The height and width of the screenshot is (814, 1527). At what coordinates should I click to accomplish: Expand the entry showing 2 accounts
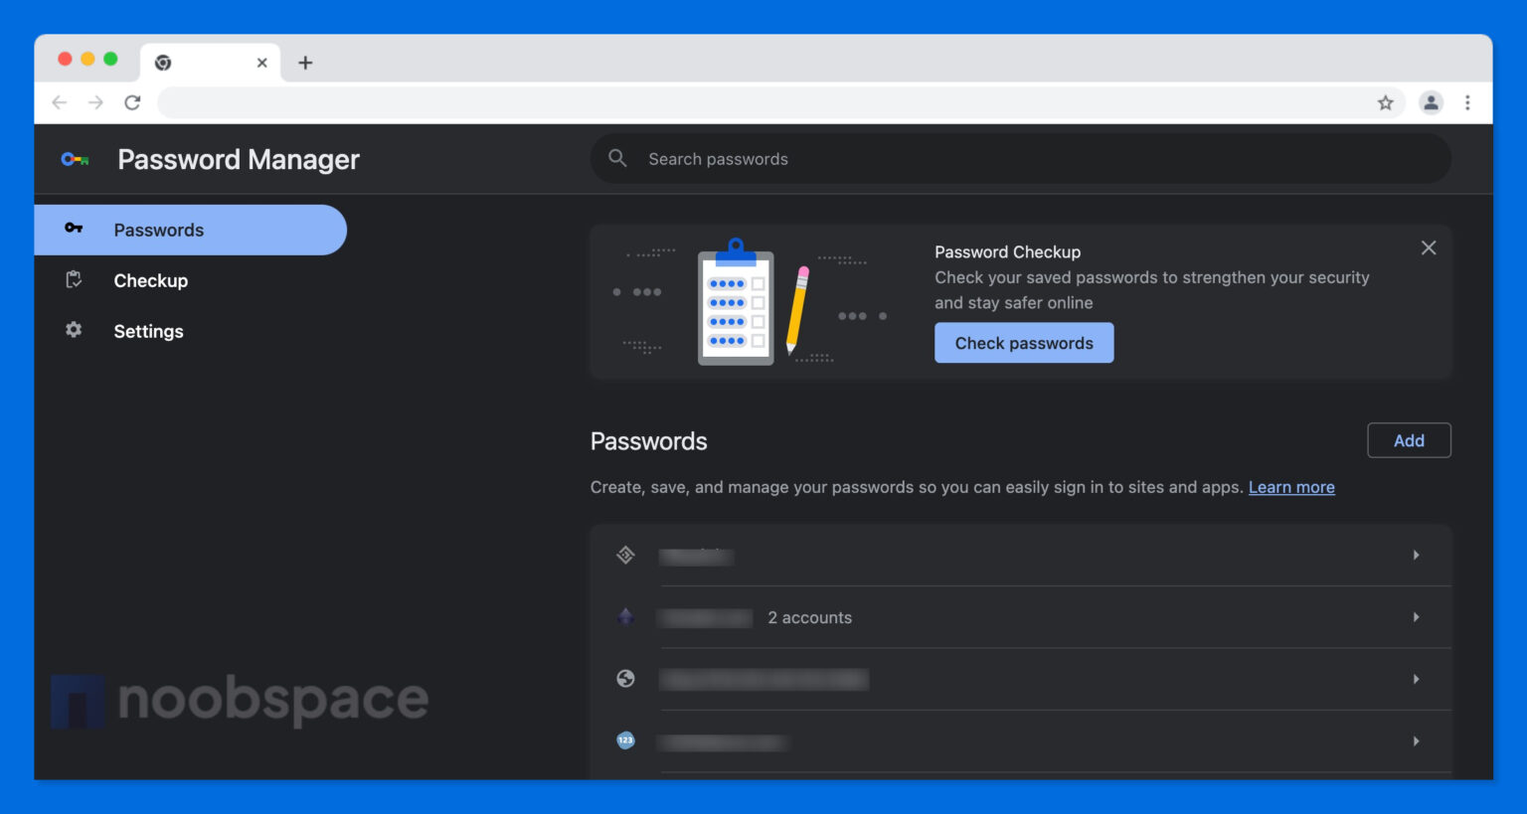click(x=1416, y=616)
